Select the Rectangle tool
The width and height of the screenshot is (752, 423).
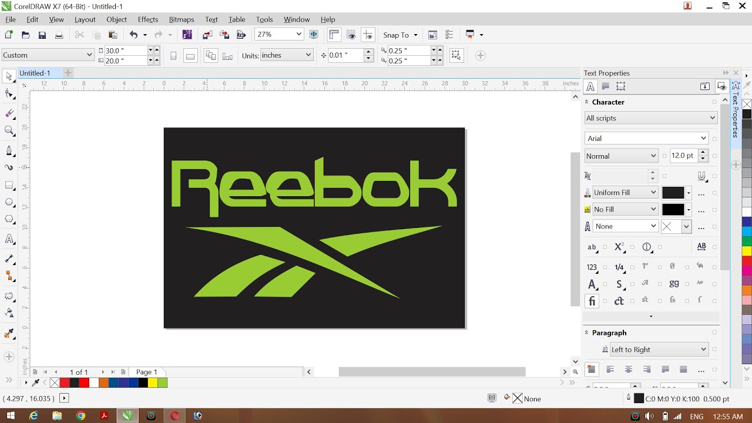click(x=9, y=185)
